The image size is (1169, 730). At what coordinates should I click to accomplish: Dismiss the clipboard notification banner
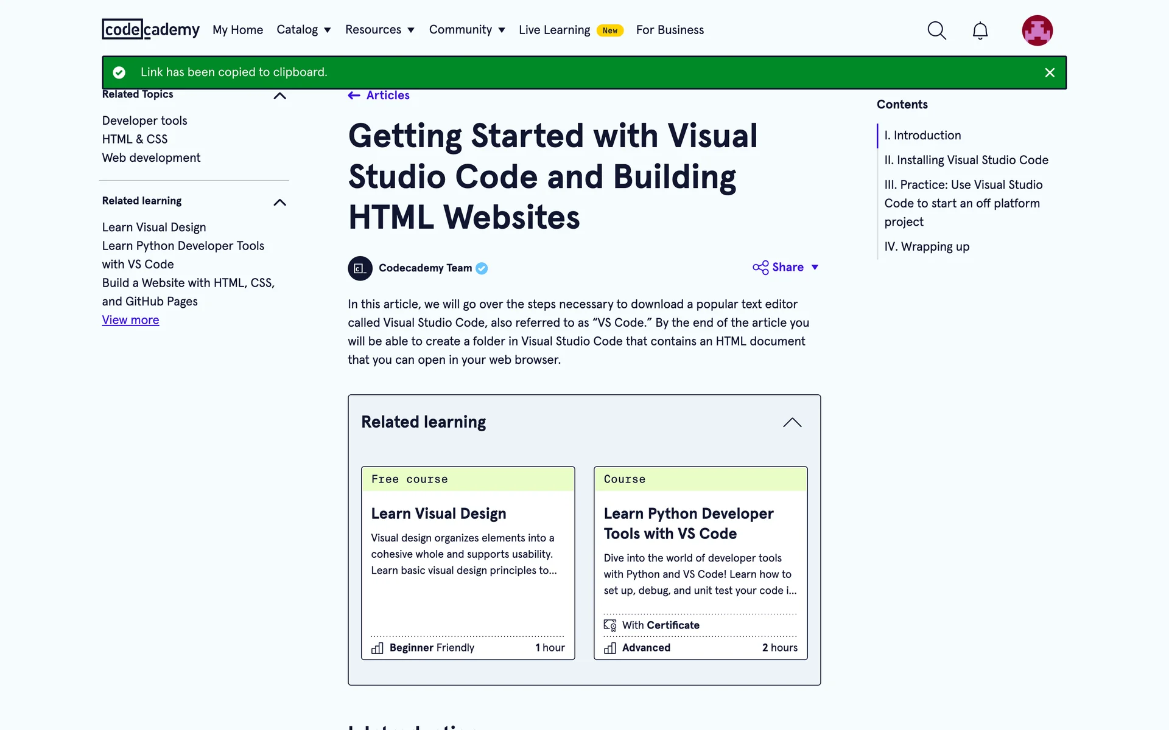pos(1050,73)
